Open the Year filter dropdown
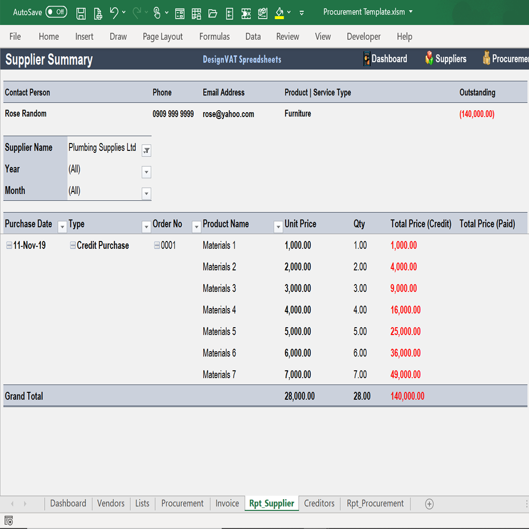 click(146, 172)
